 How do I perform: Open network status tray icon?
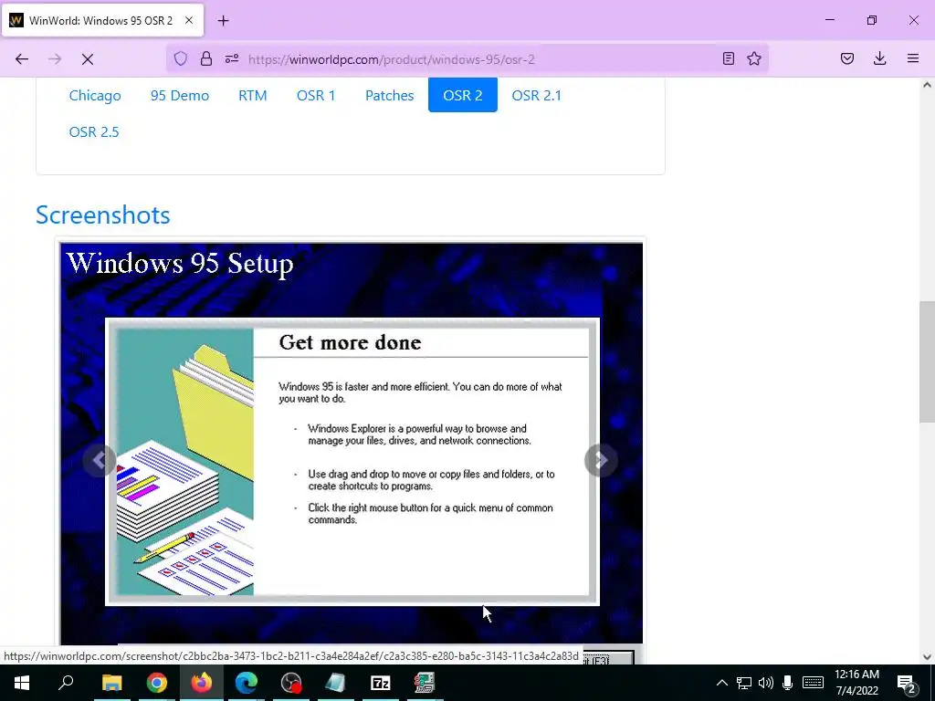click(743, 683)
